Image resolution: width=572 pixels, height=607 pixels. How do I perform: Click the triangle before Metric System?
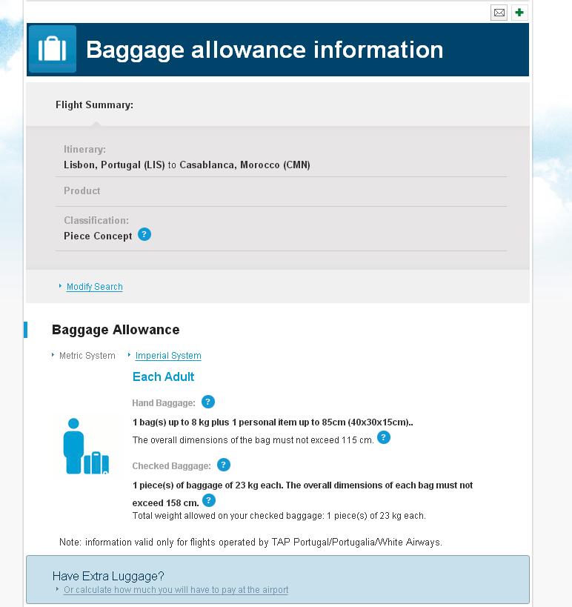coord(51,356)
